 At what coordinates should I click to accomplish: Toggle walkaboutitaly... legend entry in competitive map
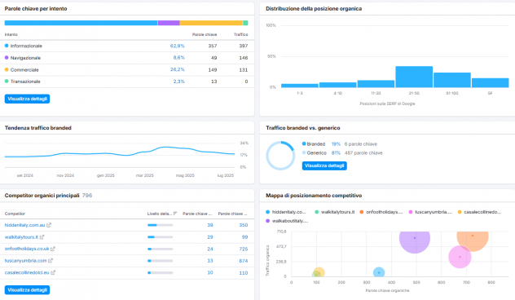click(x=287, y=221)
